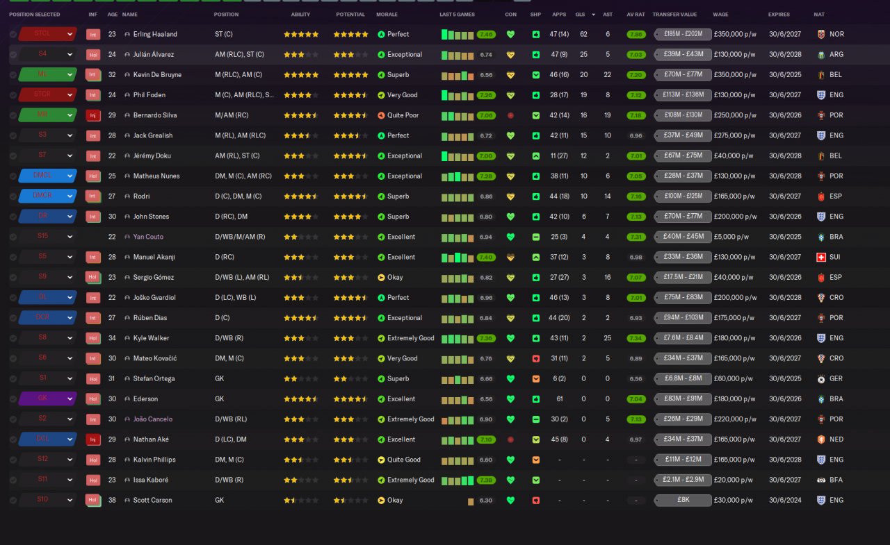
Task: Click Kevin De Bruyne's 30/6/2025 expiry date
Action: (784, 75)
